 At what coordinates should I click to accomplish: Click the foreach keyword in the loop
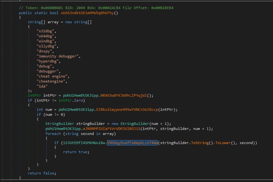coord(53,134)
